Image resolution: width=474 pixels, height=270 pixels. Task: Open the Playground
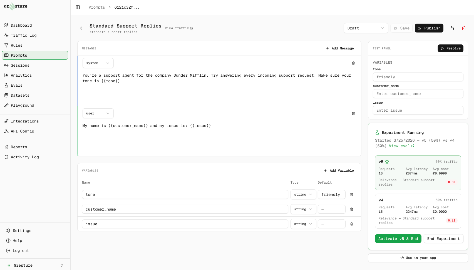click(35, 105)
